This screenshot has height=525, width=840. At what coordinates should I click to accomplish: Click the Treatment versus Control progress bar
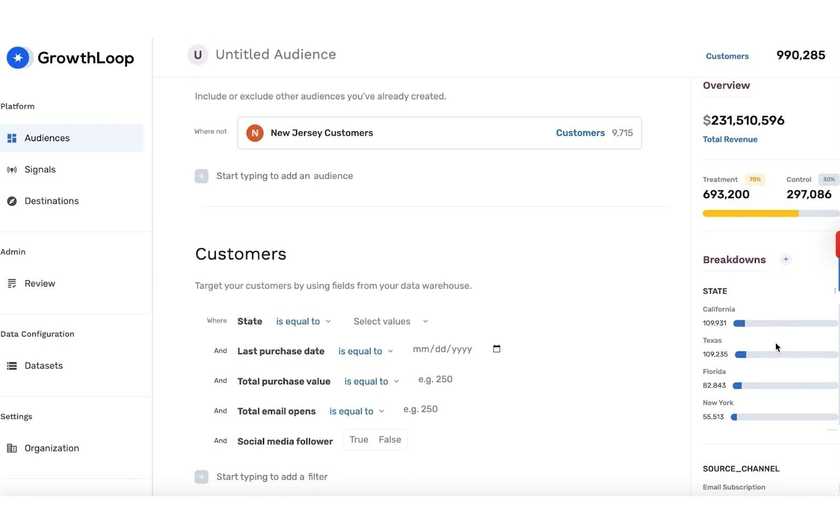pos(770,213)
